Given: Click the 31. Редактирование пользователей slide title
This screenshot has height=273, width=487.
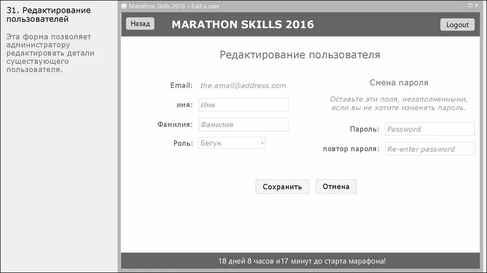Looking at the screenshot, I should (x=49, y=15).
